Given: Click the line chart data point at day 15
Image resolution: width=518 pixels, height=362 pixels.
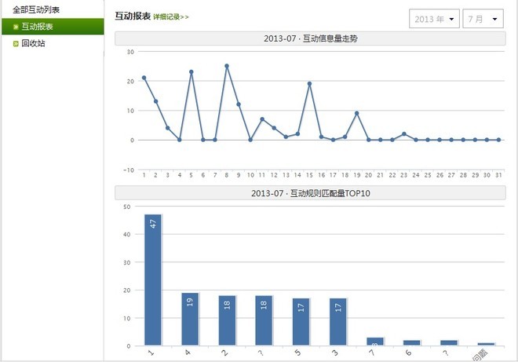Looking at the screenshot, I should tap(309, 84).
